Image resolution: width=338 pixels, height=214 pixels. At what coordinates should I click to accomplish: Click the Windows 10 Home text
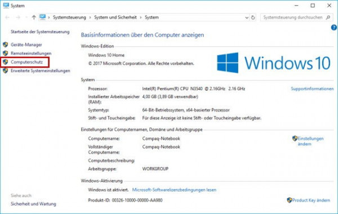(x=106, y=55)
